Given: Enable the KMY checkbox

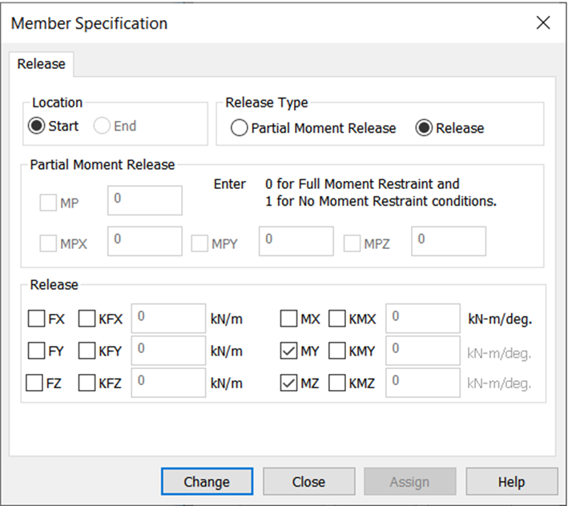Looking at the screenshot, I should [x=337, y=351].
